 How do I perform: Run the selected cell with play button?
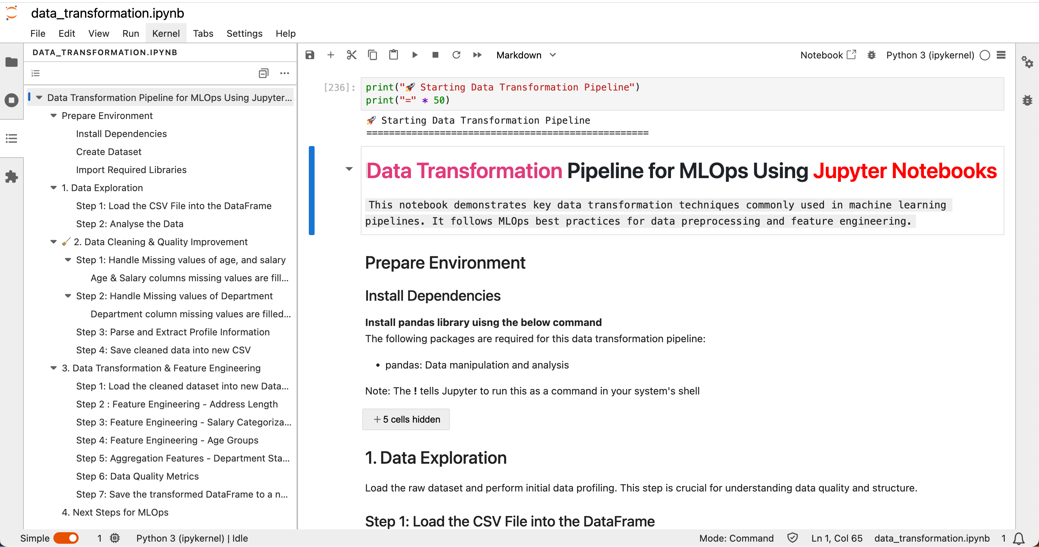(414, 55)
